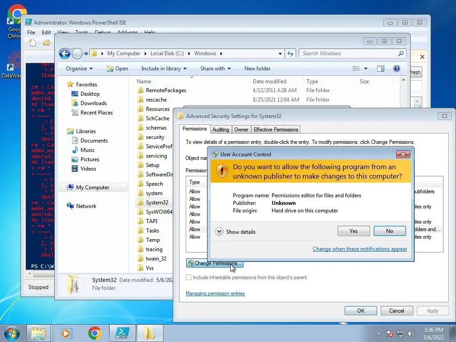The height and width of the screenshot is (342, 456).
Task: Focus the Search Windows field
Action: coord(349,53)
